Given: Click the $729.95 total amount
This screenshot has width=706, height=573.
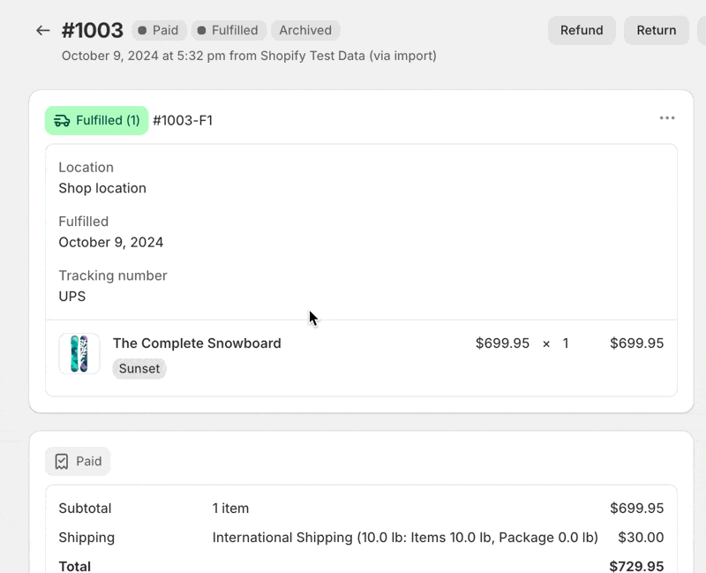Looking at the screenshot, I should [636, 566].
